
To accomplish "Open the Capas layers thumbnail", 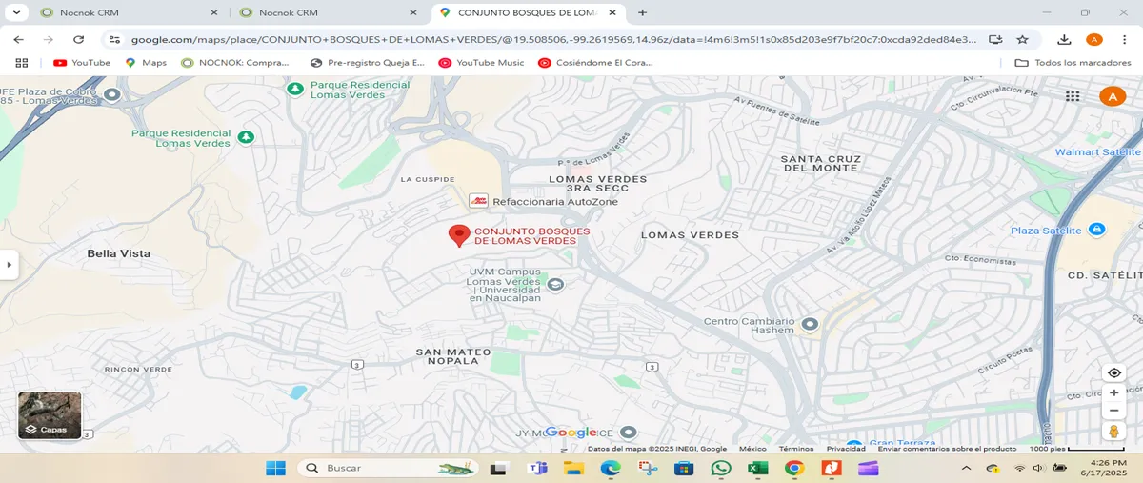I will (50, 415).
